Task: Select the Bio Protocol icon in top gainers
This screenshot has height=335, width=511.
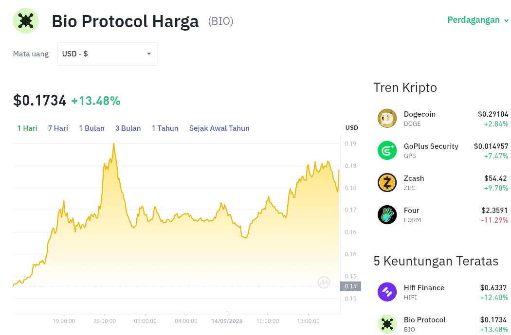Action: [x=387, y=324]
